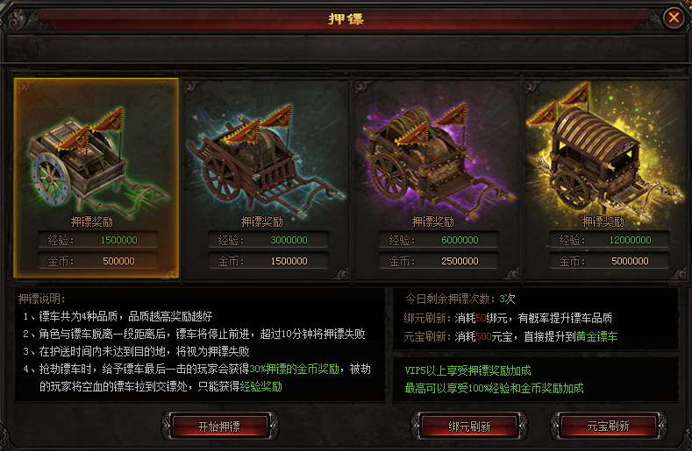This screenshot has height=451, width=692.
Task: Click the 6000000 experience reward value
Action: pyautogui.click(x=460, y=240)
